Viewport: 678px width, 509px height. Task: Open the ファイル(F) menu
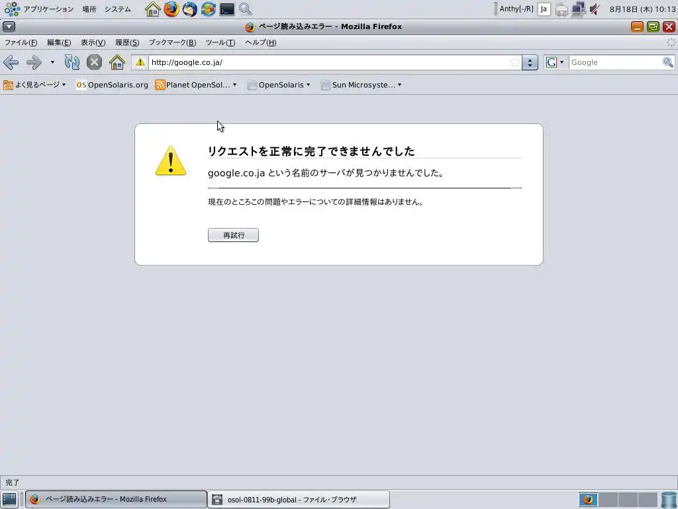click(x=21, y=42)
